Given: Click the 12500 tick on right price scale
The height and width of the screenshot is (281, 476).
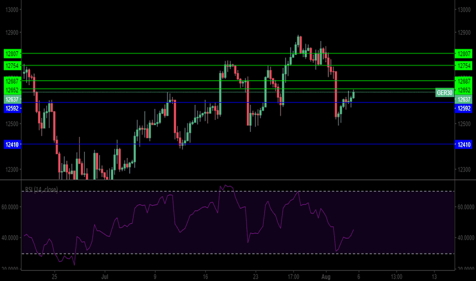Looking at the screenshot, I should pyautogui.click(x=464, y=124).
